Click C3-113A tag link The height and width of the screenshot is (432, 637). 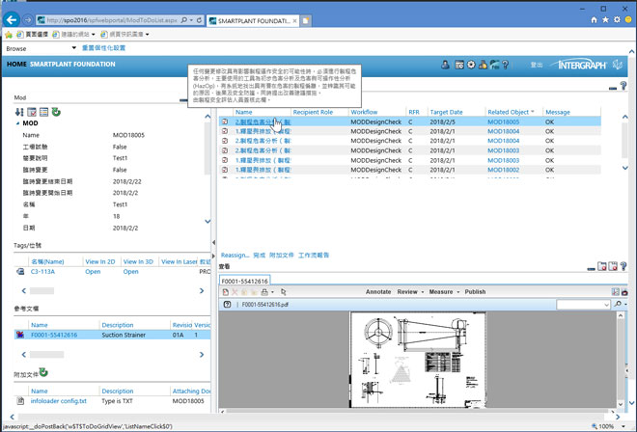coord(42,272)
